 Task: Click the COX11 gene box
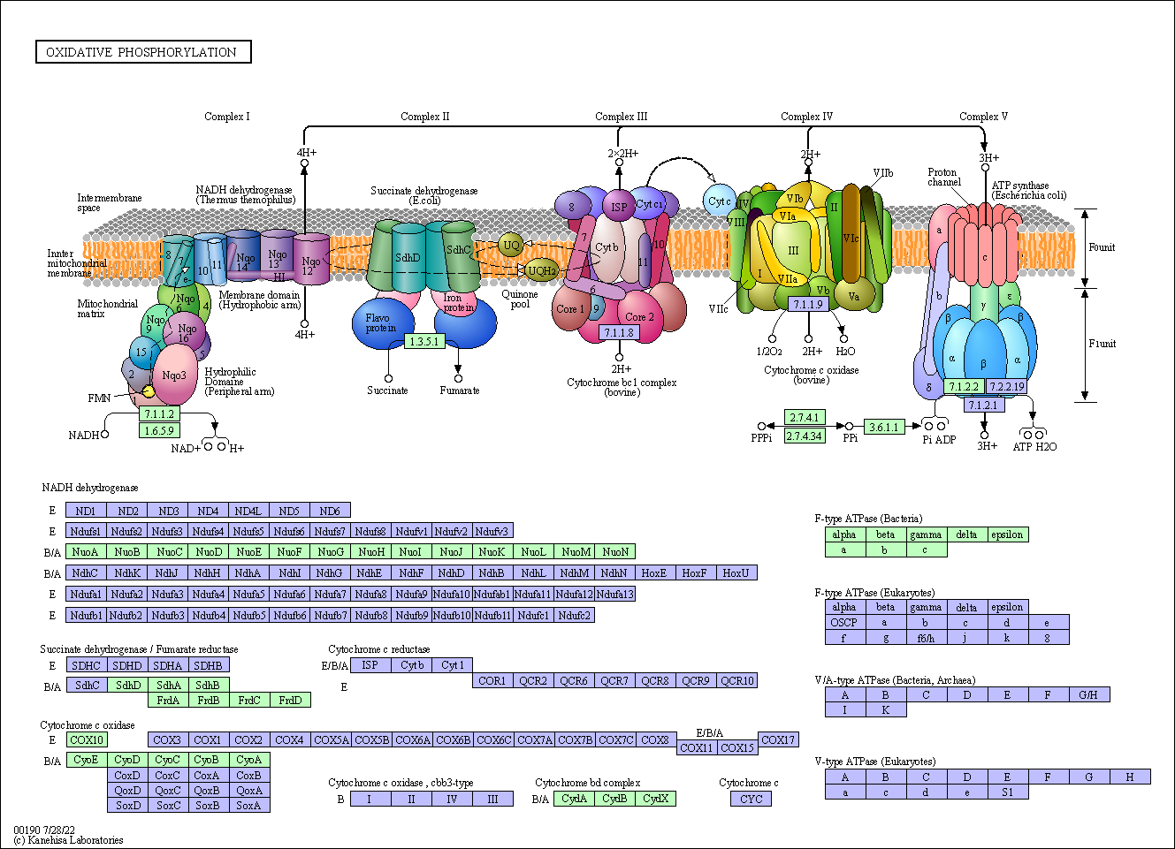click(697, 747)
